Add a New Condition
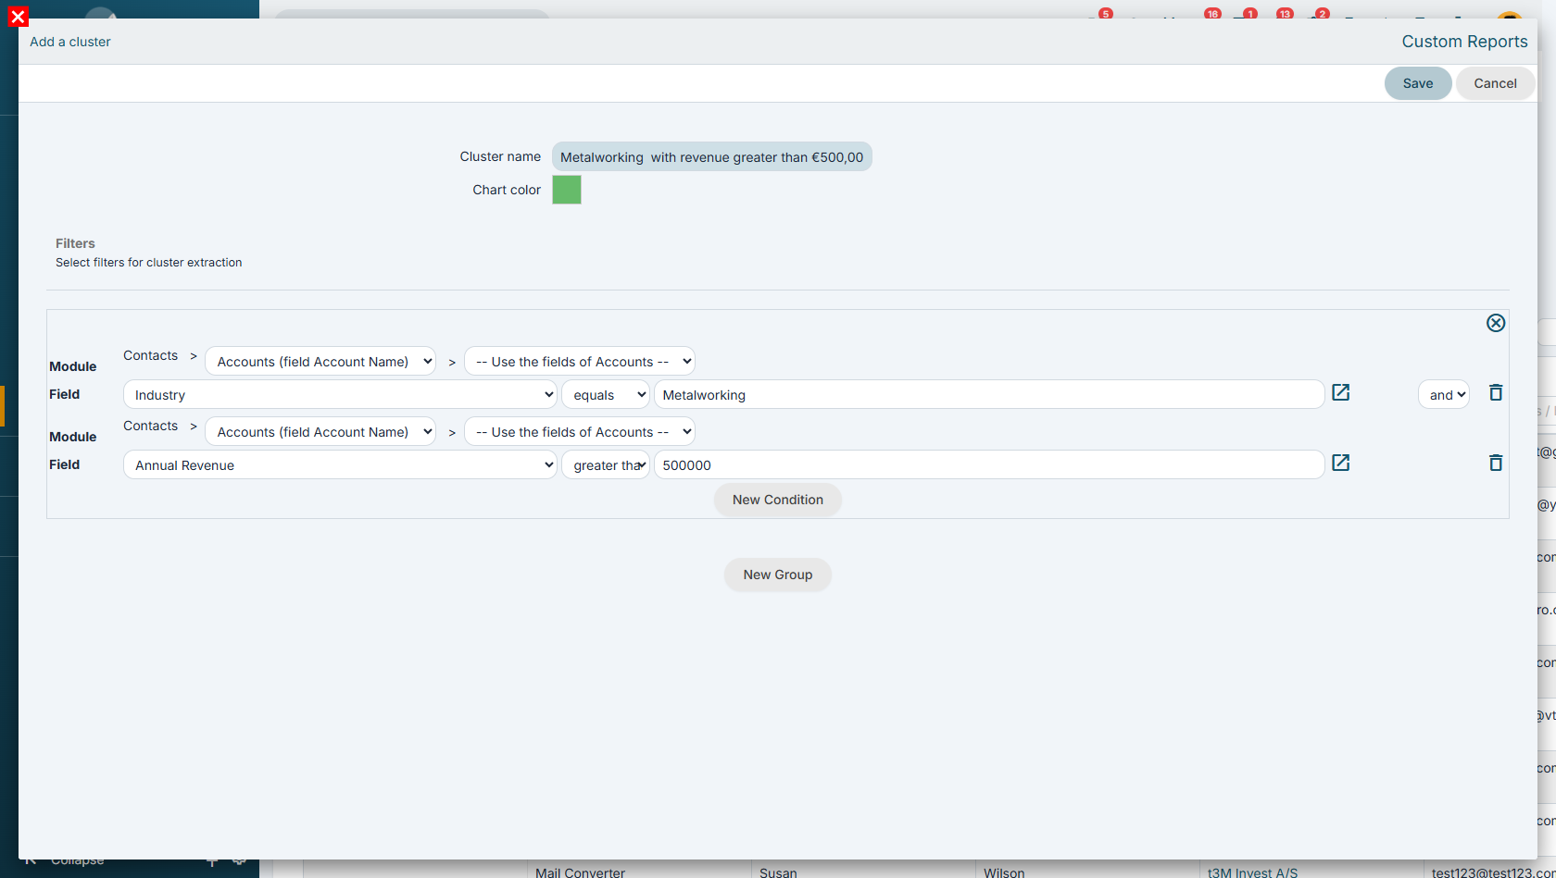1556x878 pixels. coord(778,500)
